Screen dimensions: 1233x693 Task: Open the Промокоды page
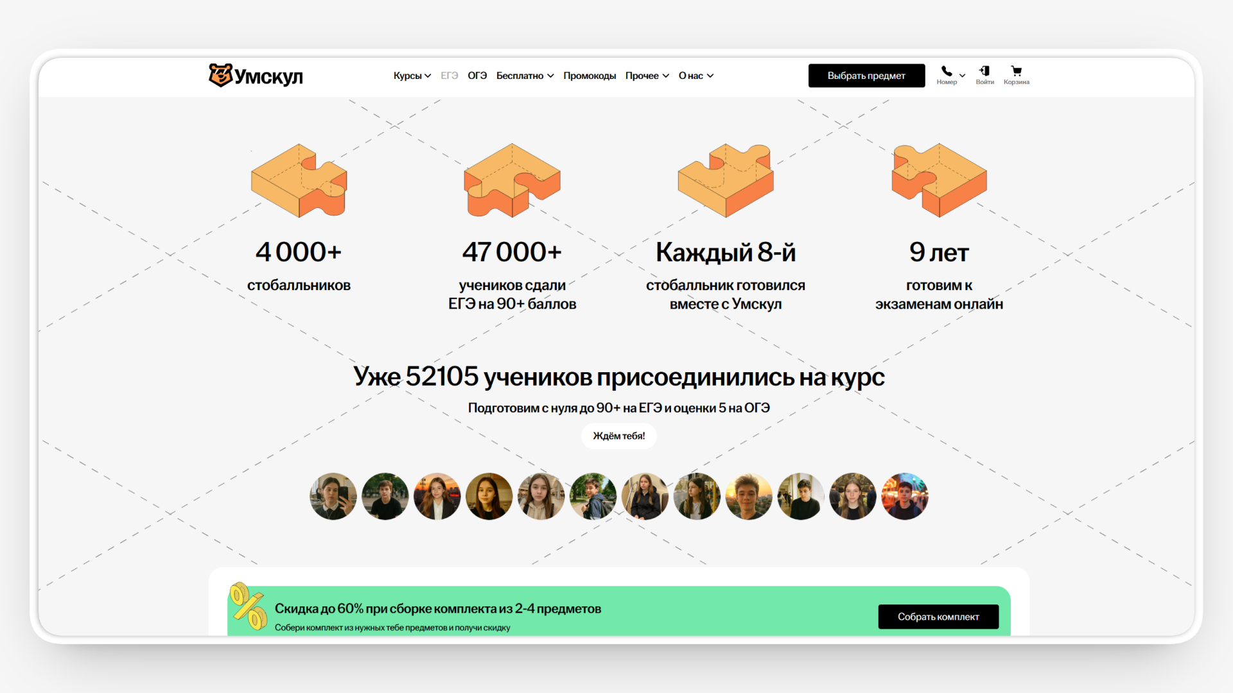tap(590, 76)
